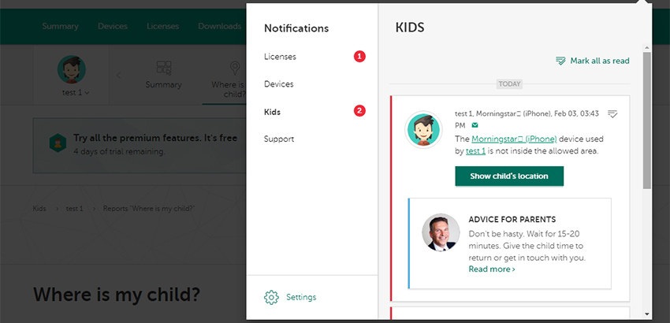
Task: Click the "TODAY" date separator label
Action: [509, 84]
